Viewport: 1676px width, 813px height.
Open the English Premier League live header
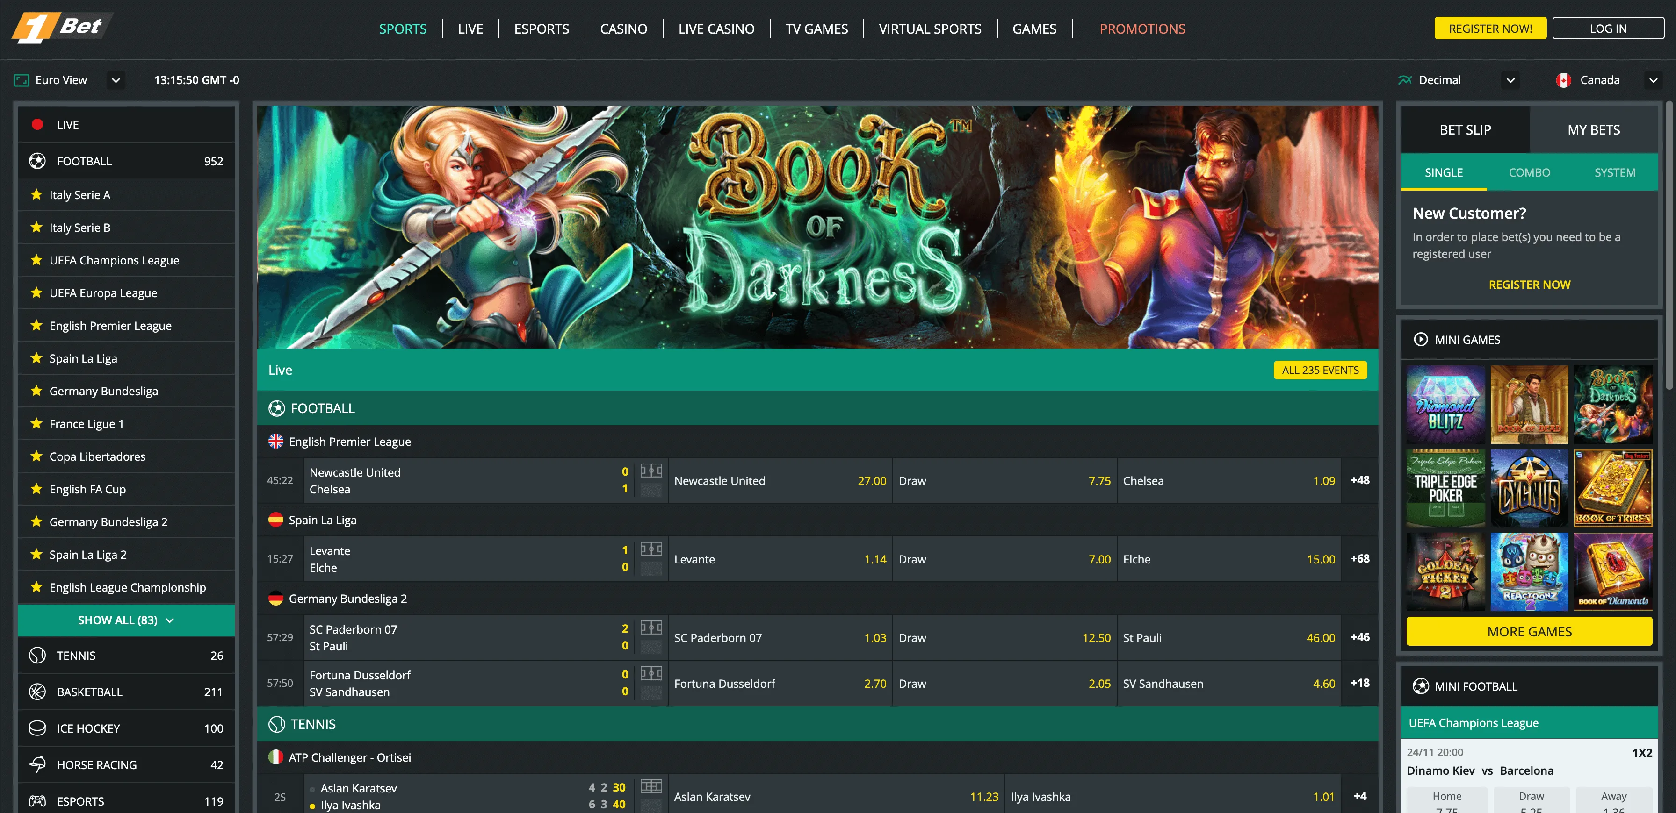pyautogui.click(x=817, y=441)
